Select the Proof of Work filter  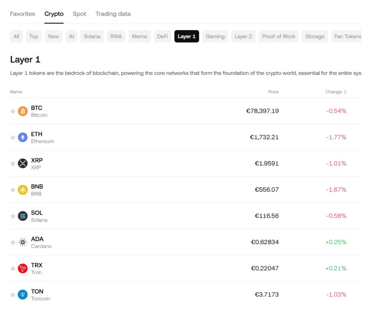coord(278,36)
